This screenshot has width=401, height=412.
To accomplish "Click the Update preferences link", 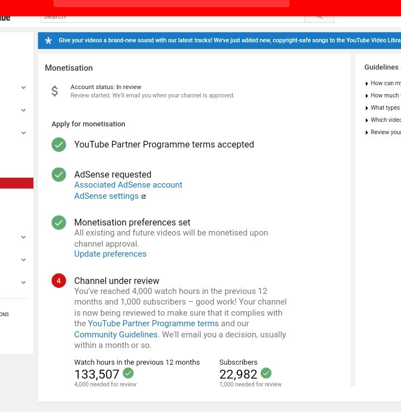I will [x=110, y=254].
